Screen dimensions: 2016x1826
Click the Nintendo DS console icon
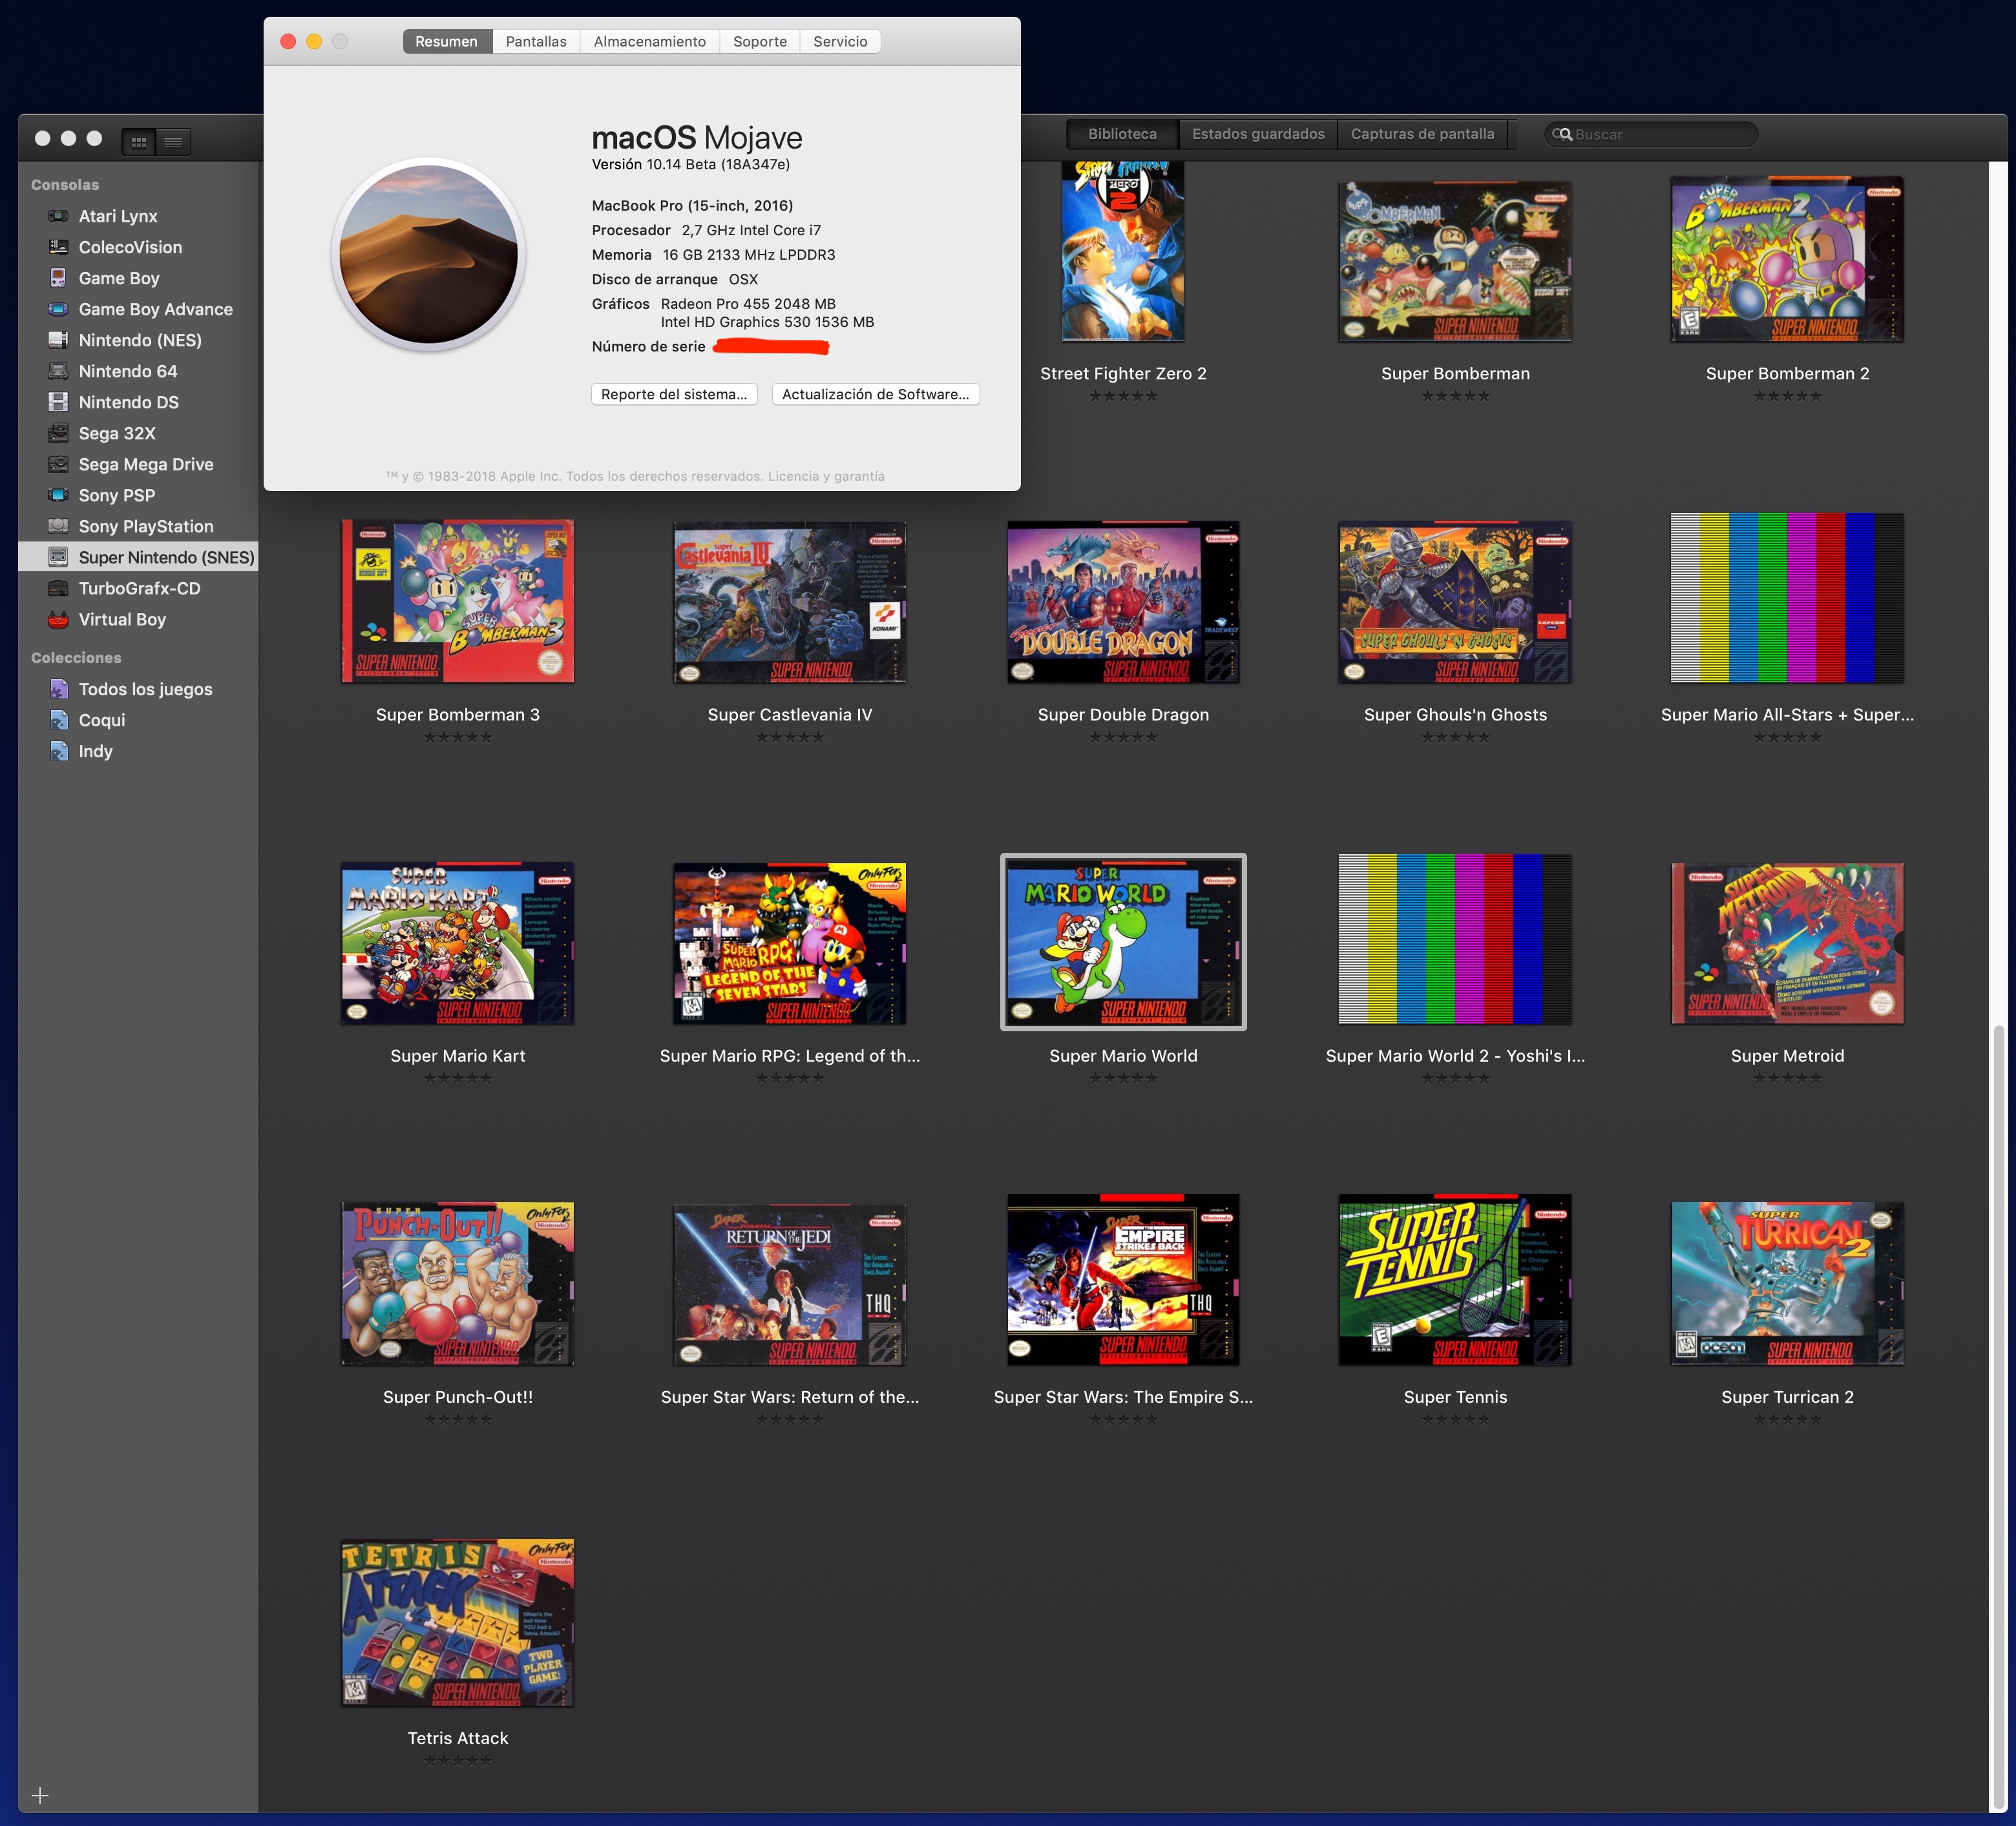[x=58, y=402]
